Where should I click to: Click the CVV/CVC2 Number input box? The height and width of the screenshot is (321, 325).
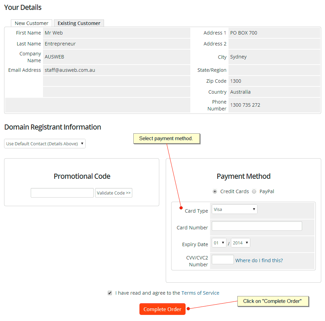(223, 259)
